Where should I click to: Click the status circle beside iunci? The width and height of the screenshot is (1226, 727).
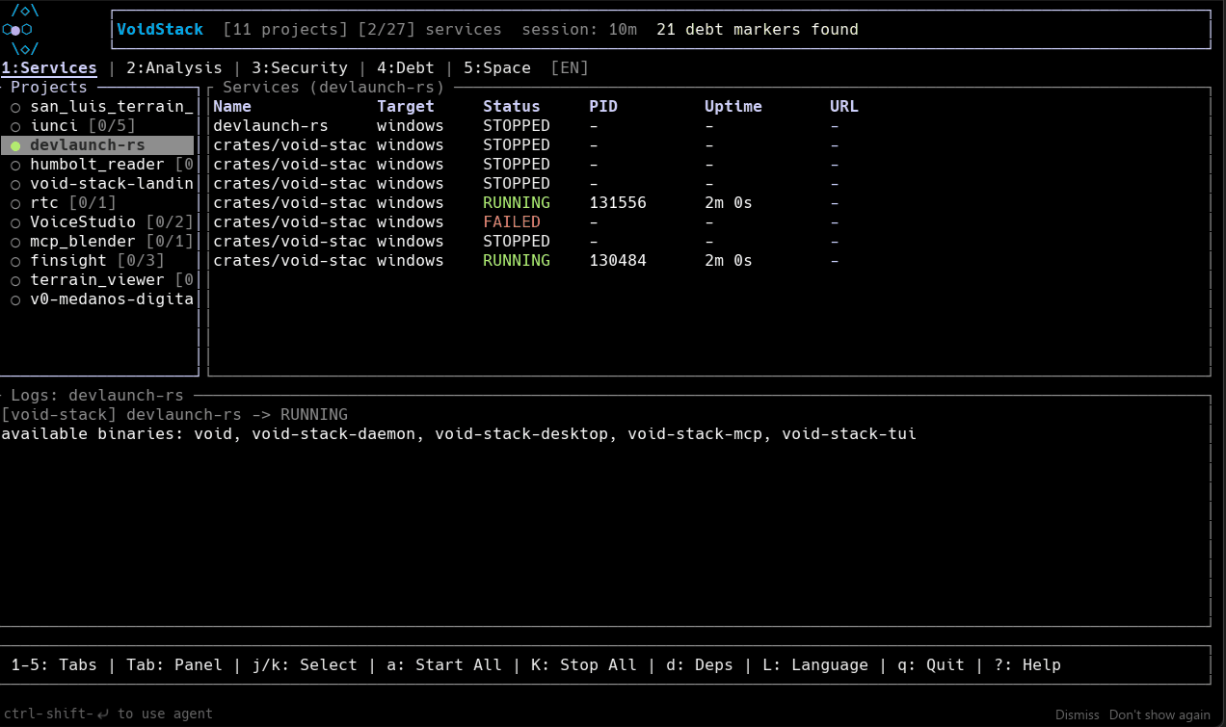[15, 126]
